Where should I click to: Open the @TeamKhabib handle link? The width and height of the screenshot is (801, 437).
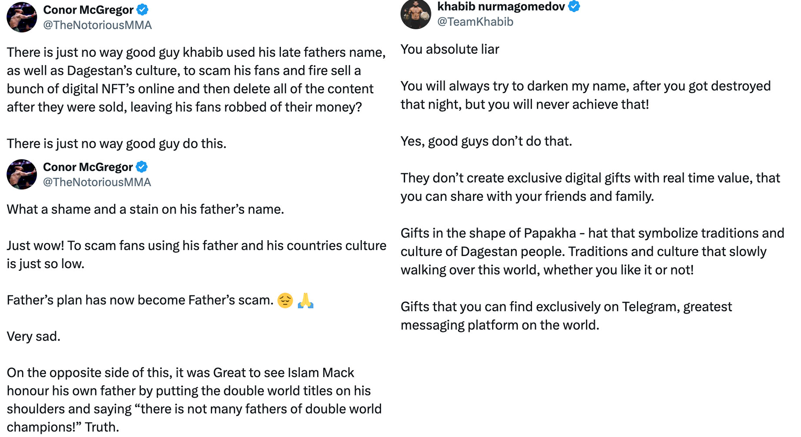click(x=475, y=21)
